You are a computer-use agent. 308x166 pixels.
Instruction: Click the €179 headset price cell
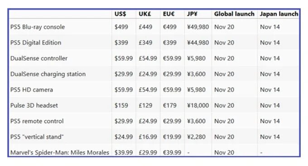[170, 105]
